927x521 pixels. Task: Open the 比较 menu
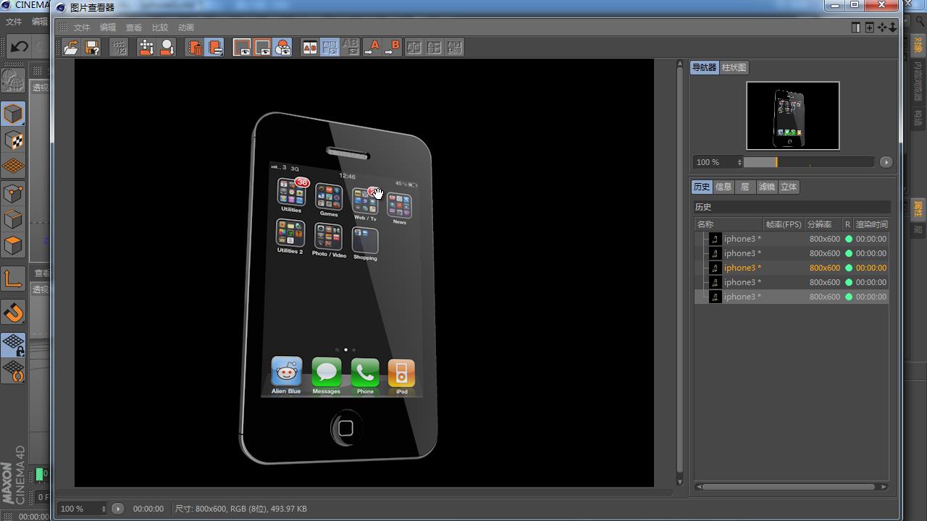(160, 27)
